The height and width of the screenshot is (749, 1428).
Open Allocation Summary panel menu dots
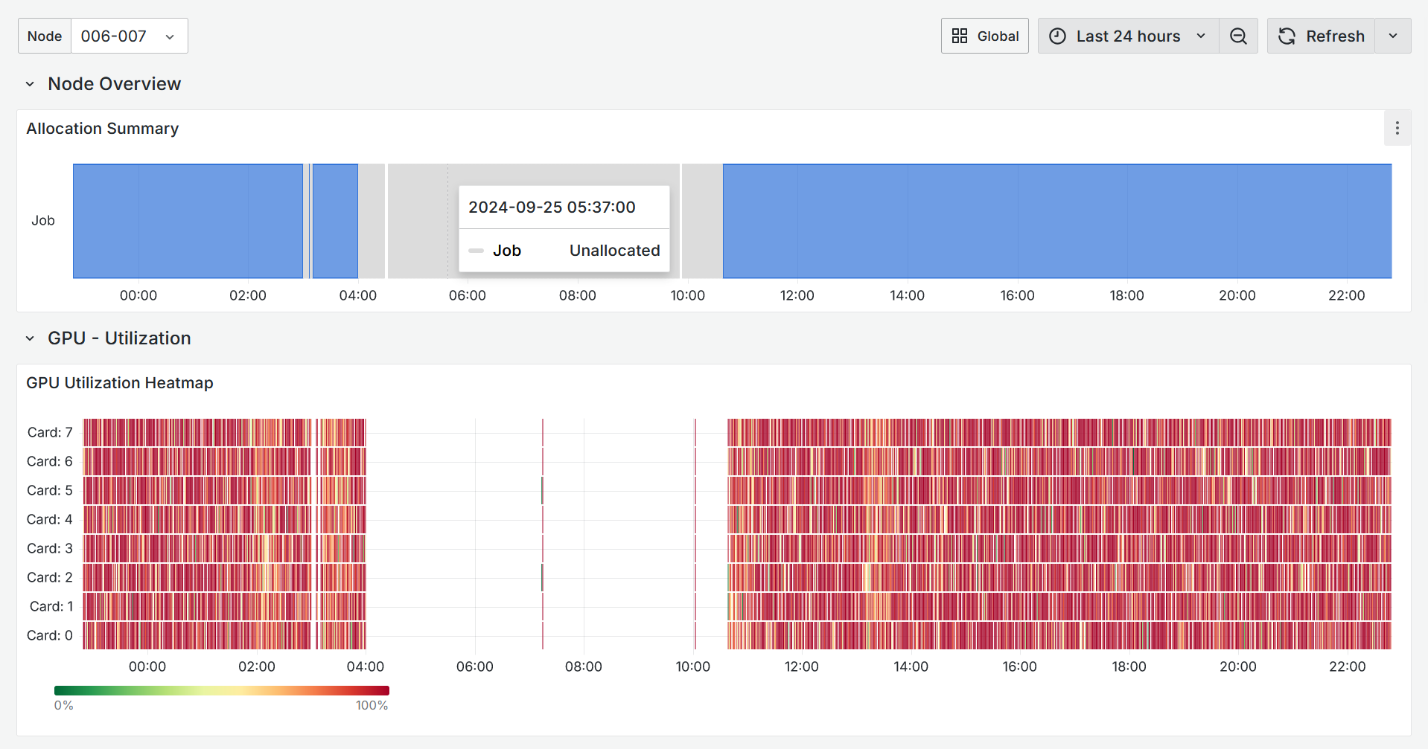click(1397, 128)
